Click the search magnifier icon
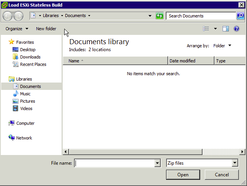247x186 pixels. point(240,16)
